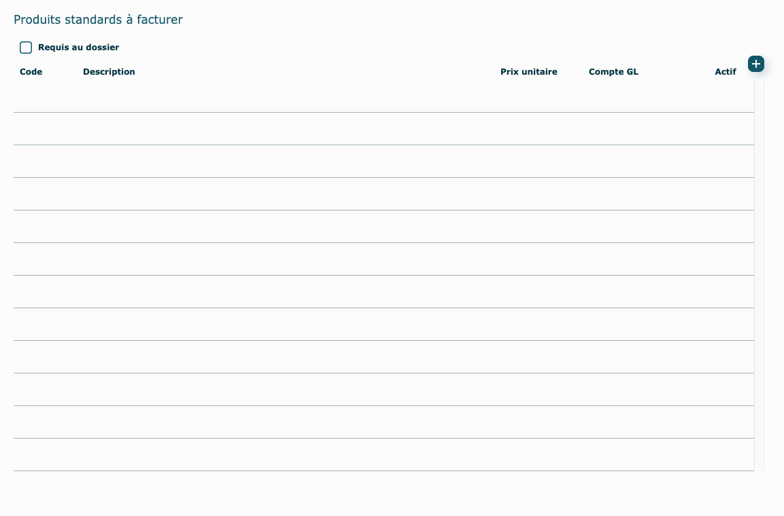Click the Actif column header
Image resolution: width=784 pixels, height=516 pixels.
pyautogui.click(x=725, y=72)
